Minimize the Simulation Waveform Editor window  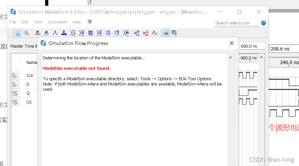click(221, 12)
